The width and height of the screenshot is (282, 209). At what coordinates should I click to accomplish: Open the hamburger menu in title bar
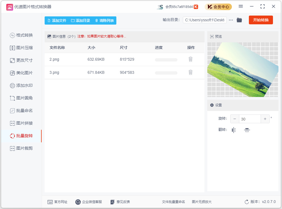pos(241,7)
